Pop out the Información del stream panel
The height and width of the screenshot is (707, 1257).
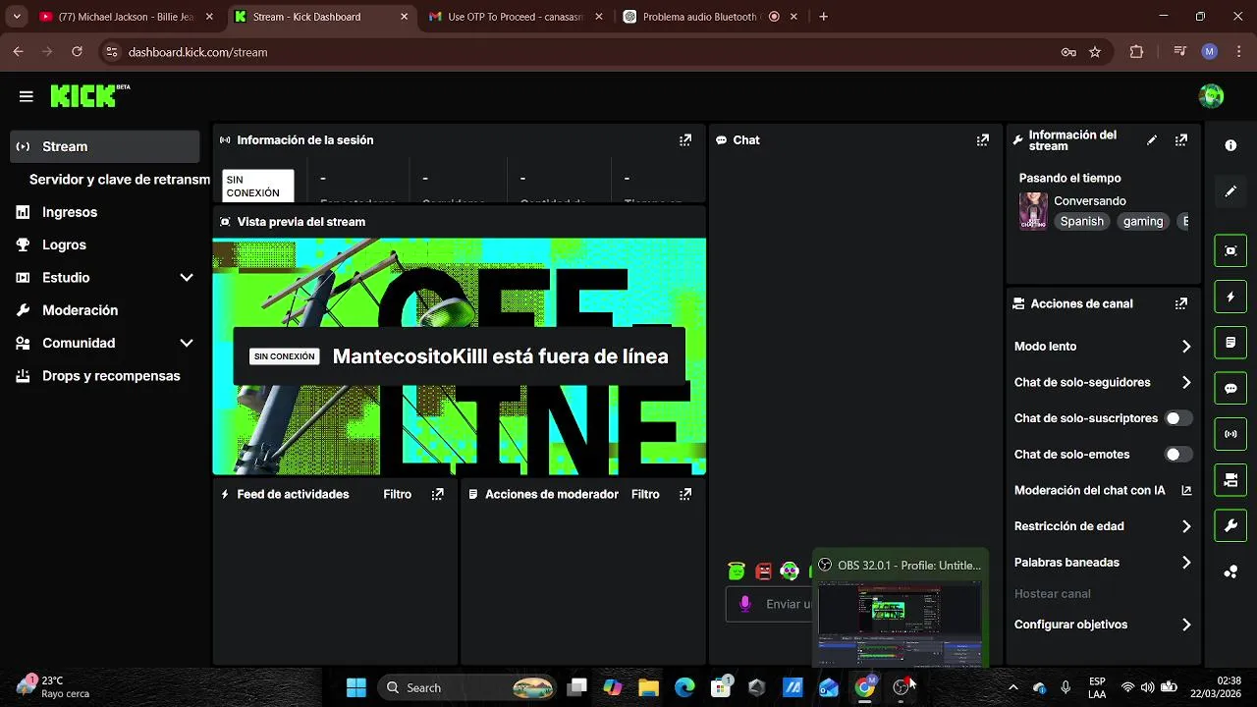click(x=1181, y=140)
